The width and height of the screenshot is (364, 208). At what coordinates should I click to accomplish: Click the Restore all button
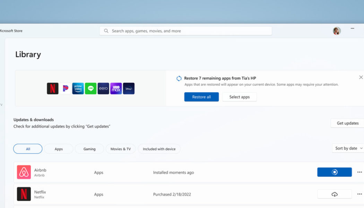(201, 97)
